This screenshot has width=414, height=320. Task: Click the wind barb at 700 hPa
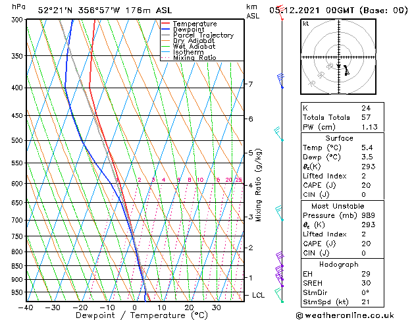[279, 213]
